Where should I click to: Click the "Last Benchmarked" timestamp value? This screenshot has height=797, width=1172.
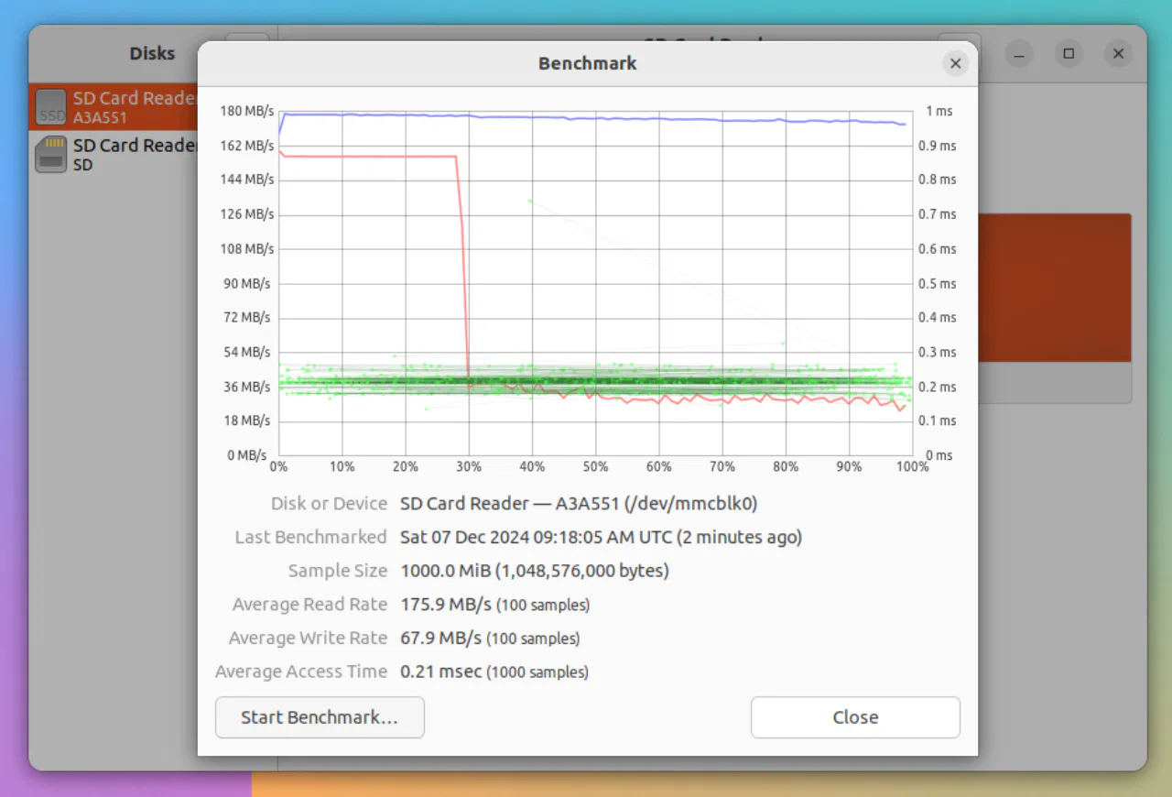600,537
